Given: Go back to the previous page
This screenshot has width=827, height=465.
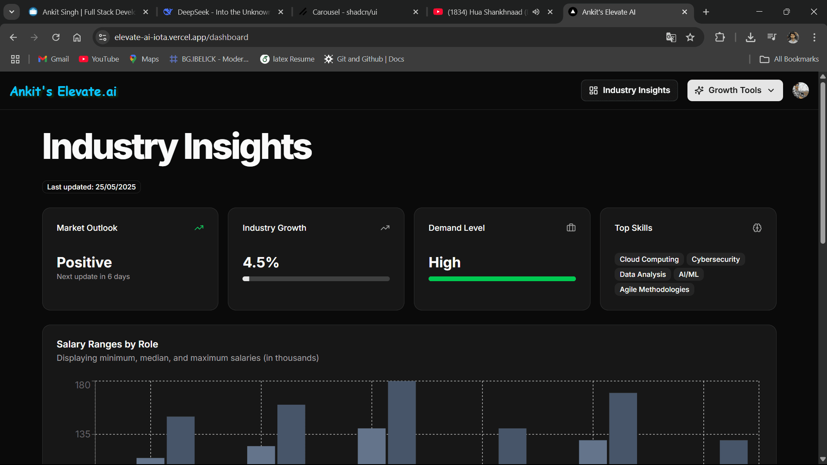Looking at the screenshot, I should click(x=13, y=37).
